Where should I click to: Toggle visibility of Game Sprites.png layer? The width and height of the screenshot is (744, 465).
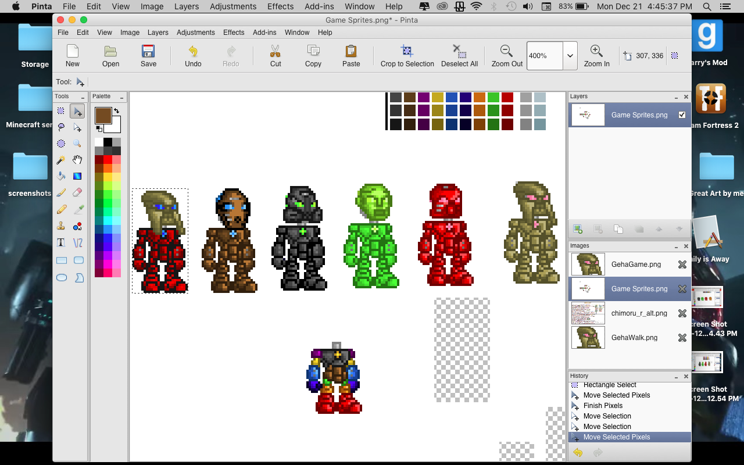point(682,115)
